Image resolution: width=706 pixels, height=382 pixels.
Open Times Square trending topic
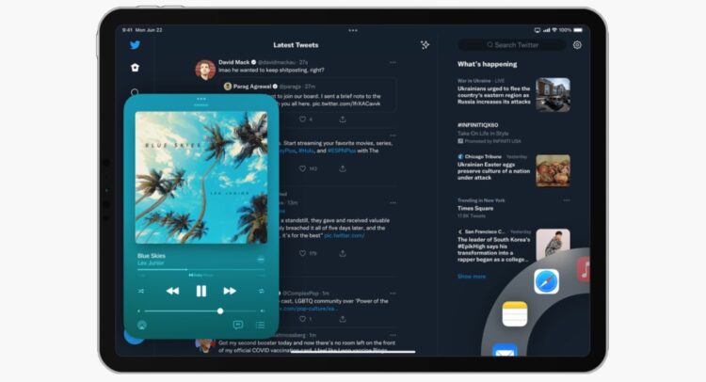[x=475, y=208]
